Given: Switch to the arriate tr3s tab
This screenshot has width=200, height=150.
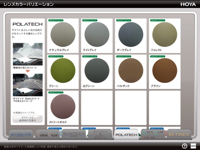Looking at the screenshot, I should pyautogui.click(x=21, y=135).
